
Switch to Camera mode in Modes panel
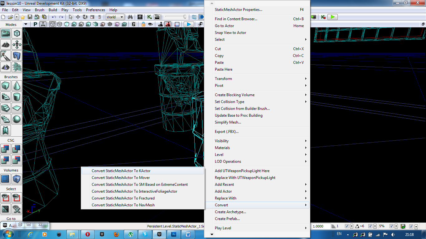coord(6,33)
